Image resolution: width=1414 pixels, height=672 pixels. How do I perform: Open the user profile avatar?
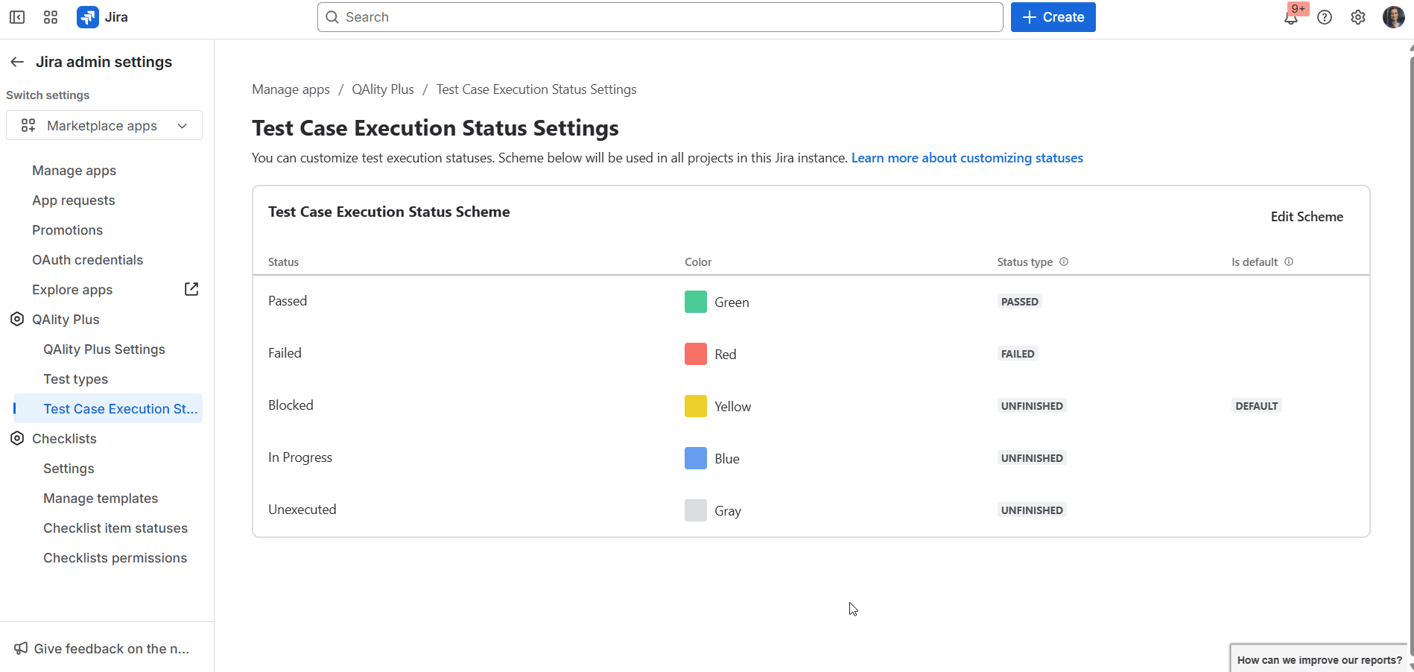tap(1393, 17)
